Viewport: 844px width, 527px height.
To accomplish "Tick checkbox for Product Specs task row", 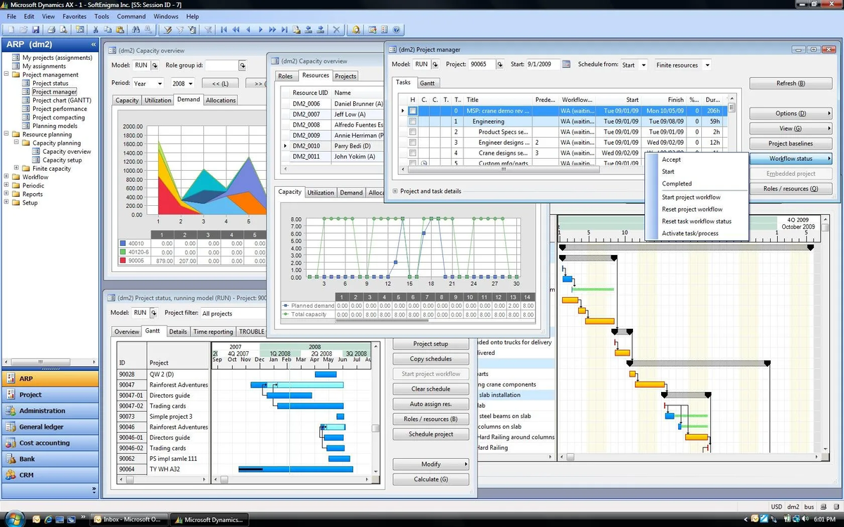I will pos(413,132).
